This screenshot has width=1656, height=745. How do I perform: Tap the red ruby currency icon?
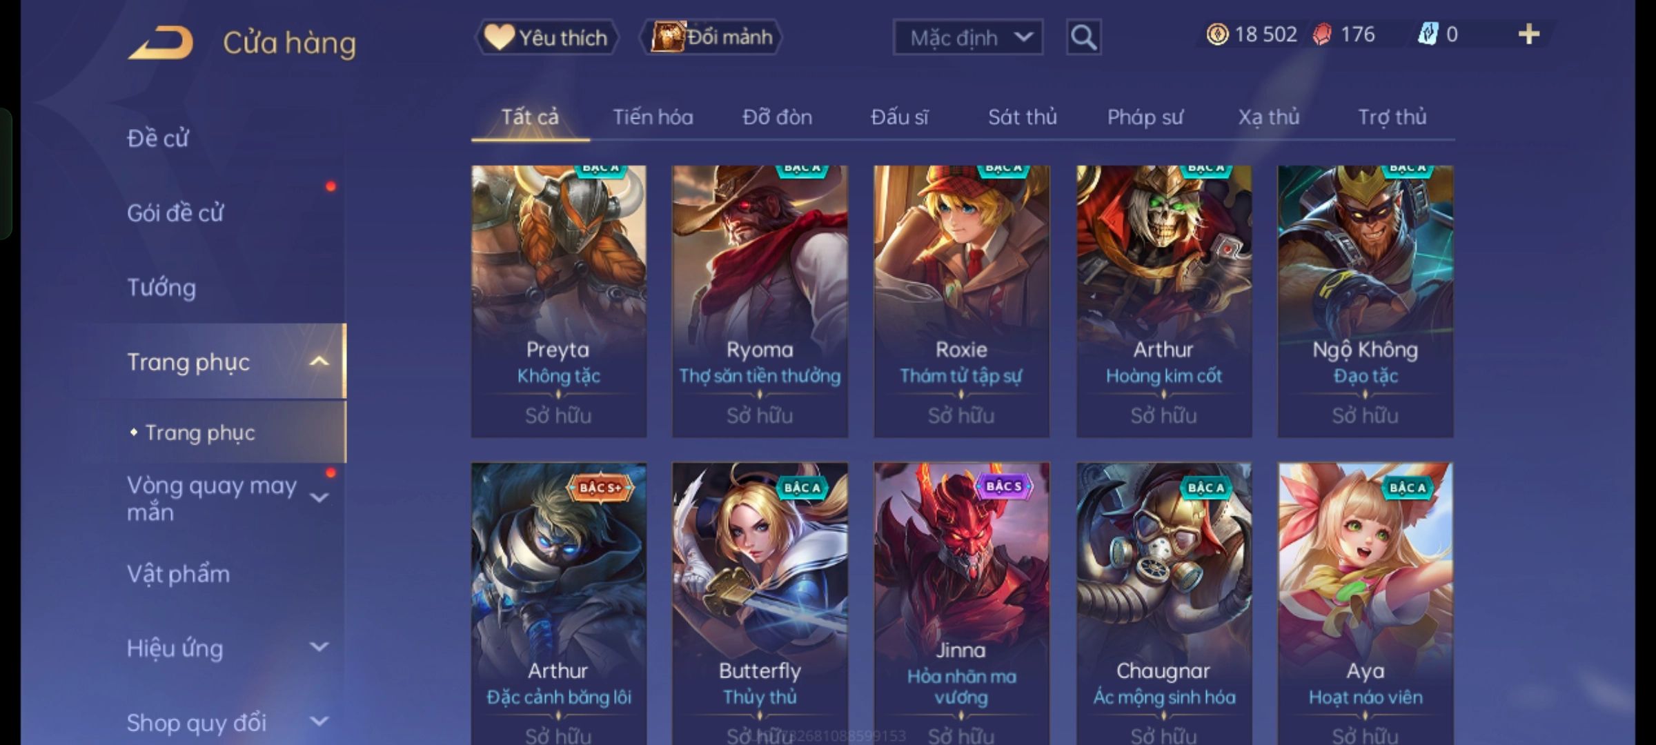point(1322,34)
